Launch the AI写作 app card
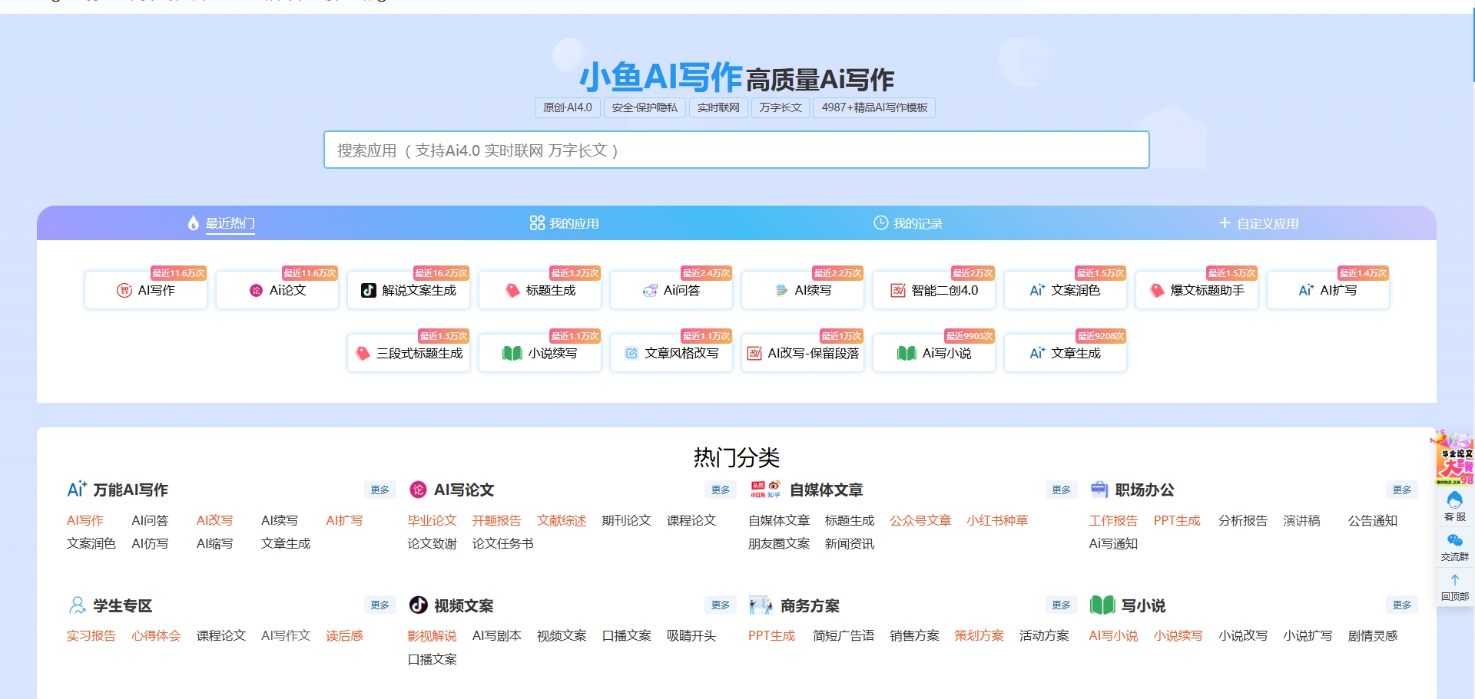1475x699 pixels. (146, 291)
